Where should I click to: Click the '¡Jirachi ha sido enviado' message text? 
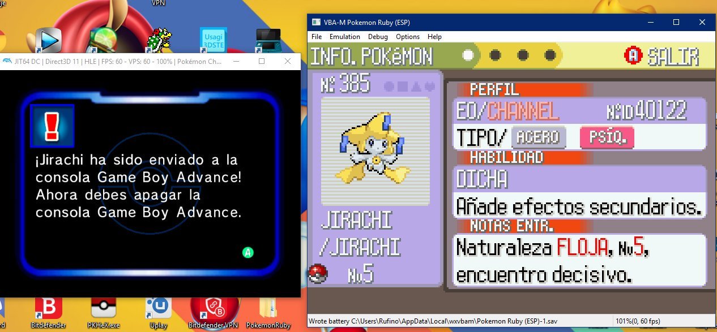point(136,160)
